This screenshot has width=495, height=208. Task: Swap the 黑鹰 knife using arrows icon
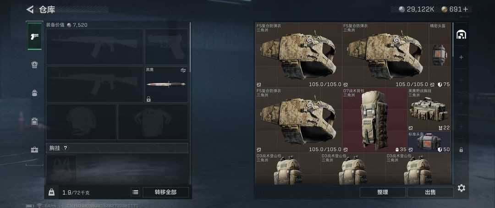183,70
